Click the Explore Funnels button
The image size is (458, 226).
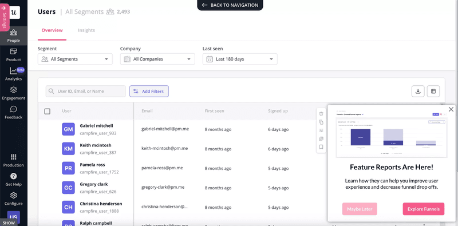pyautogui.click(x=424, y=209)
